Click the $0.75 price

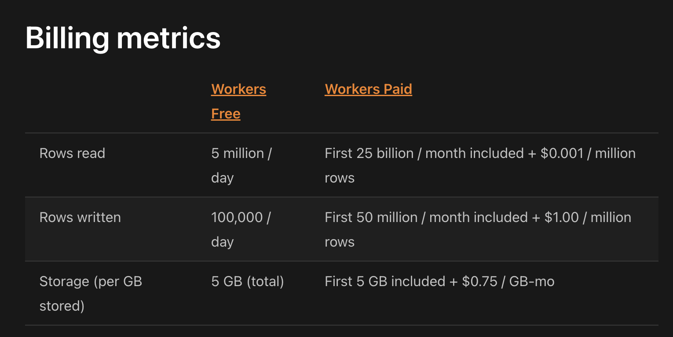coord(479,281)
